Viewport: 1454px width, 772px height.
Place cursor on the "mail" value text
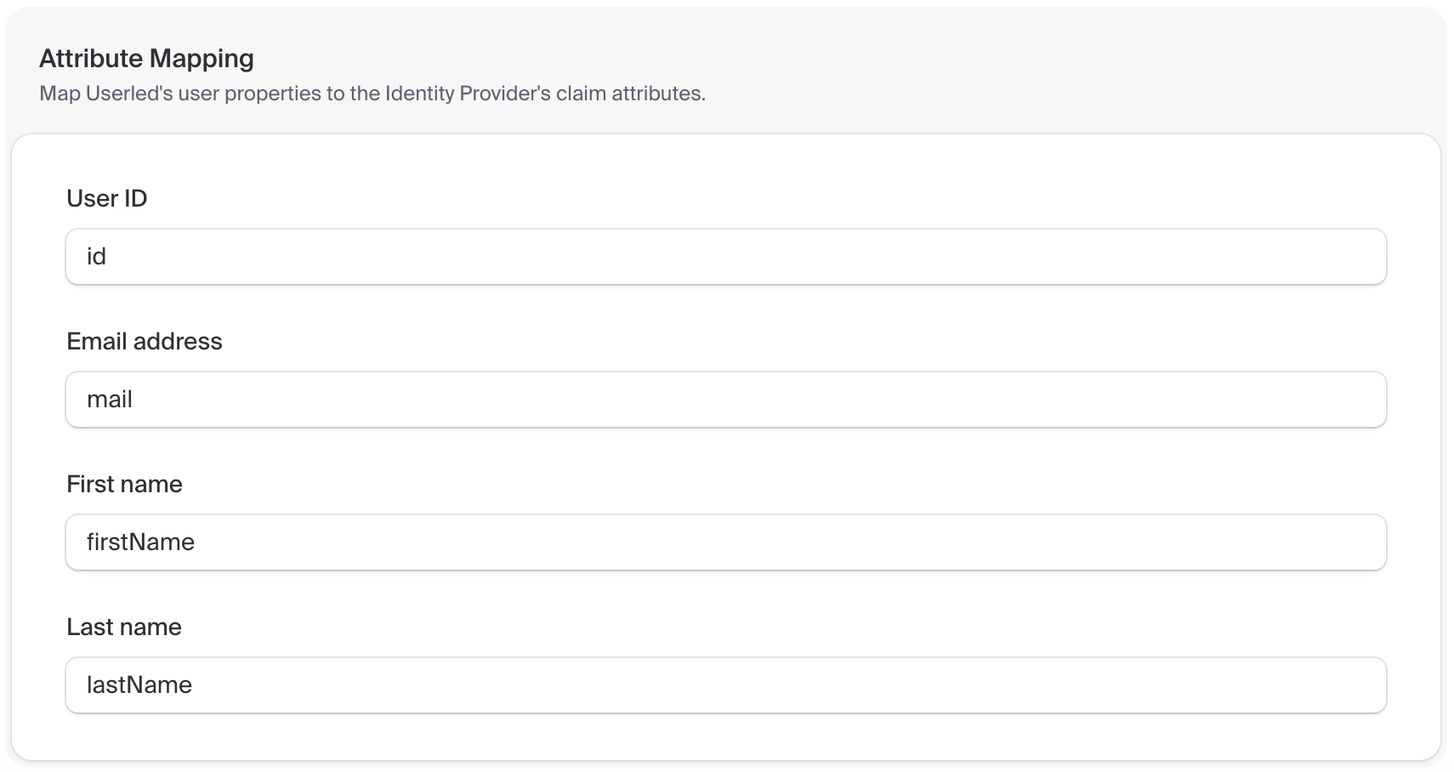click(110, 400)
